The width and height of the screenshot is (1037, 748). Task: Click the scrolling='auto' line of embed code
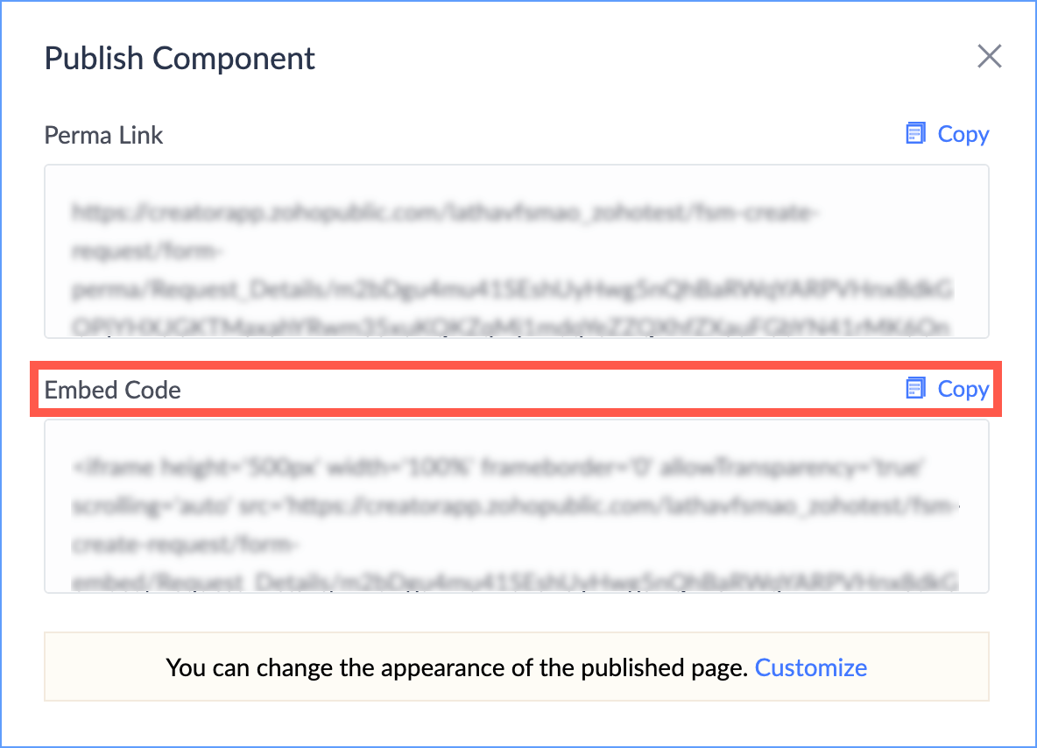[x=515, y=506]
